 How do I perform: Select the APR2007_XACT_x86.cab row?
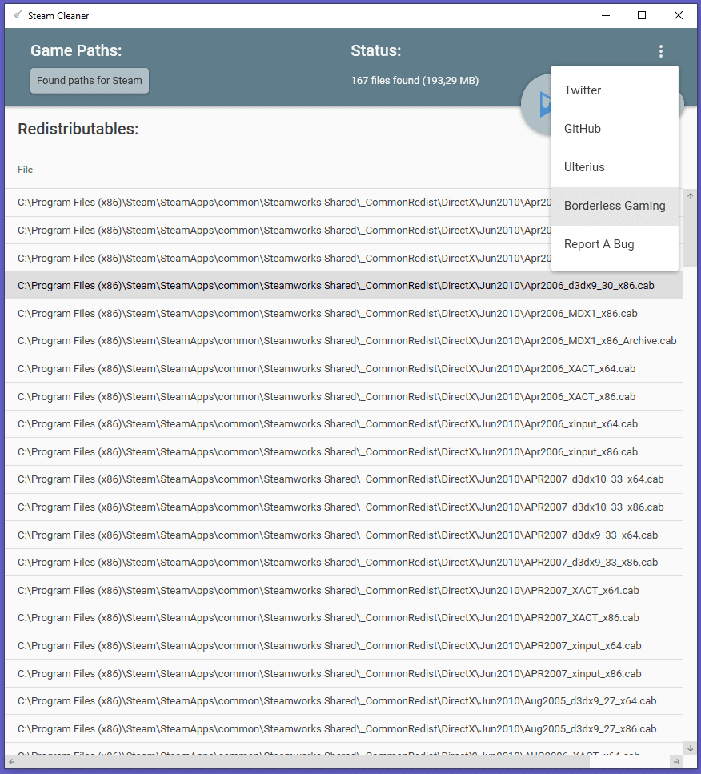[344, 618]
